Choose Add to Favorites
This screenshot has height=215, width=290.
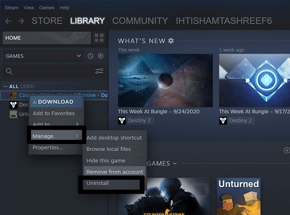(54, 113)
